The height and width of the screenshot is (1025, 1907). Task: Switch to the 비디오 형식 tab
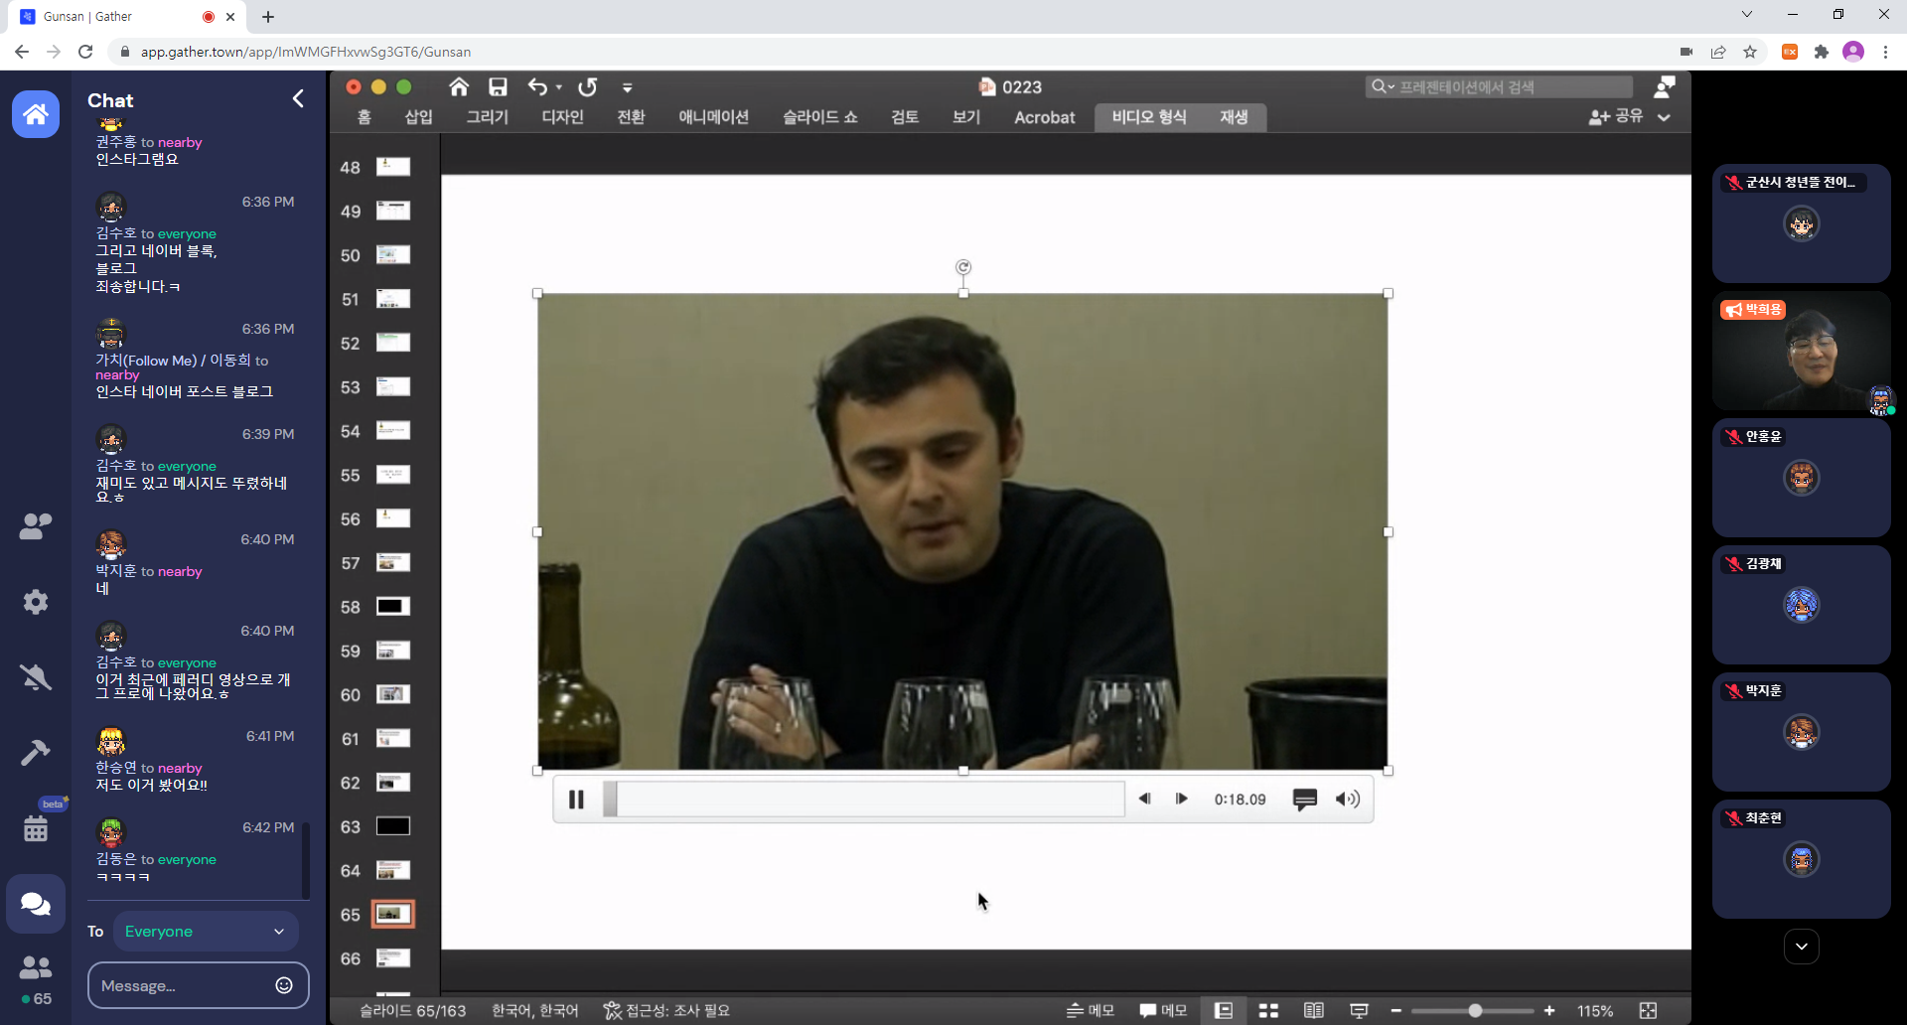point(1149,117)
